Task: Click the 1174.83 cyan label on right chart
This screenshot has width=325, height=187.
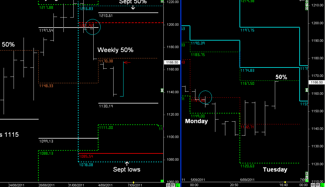Action: (247, 71)
